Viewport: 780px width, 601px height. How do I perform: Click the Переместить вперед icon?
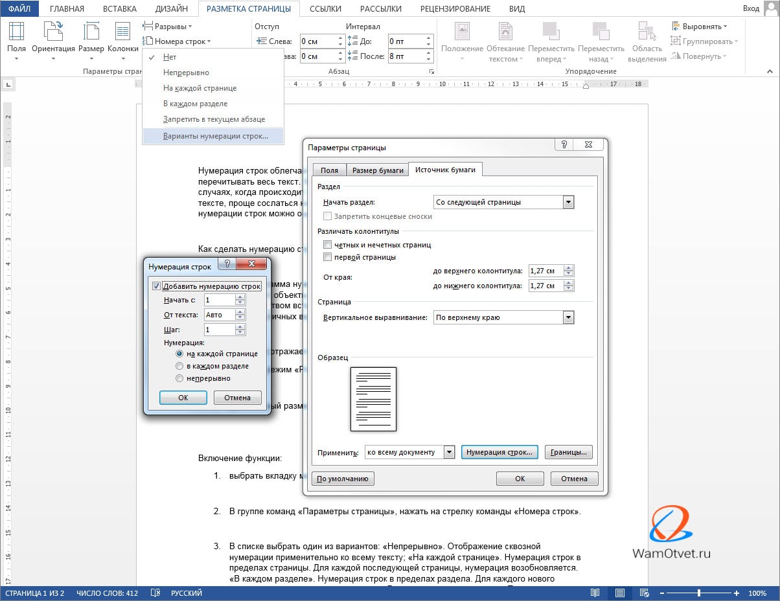(x=551, y=30)
